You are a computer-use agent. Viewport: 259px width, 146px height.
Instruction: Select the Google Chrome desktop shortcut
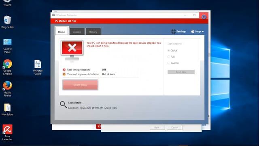pos(7,67)
